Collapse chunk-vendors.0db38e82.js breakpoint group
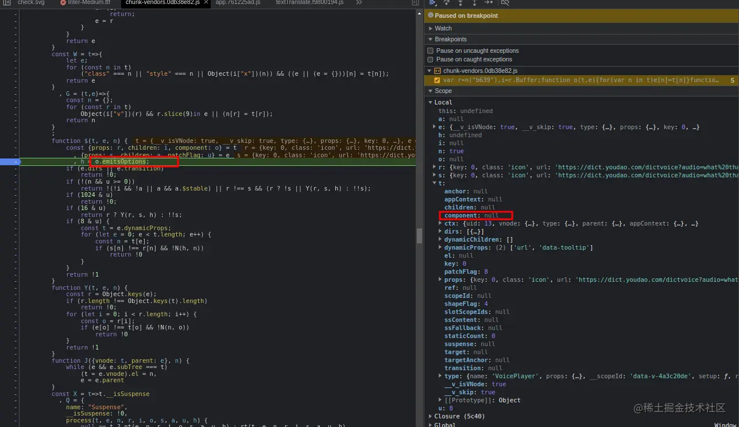 click(430, 71)
